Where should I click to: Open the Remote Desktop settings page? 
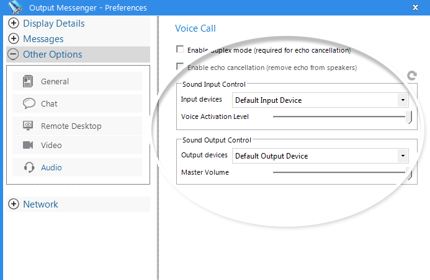click(78, 126)
